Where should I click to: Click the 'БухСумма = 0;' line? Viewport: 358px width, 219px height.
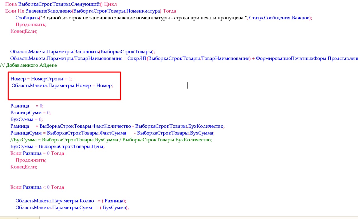pos(26,119)
